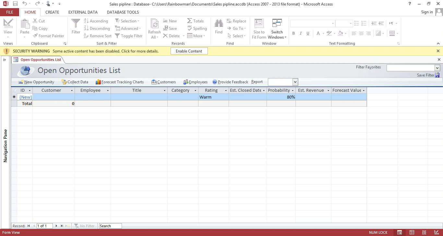This screenshot has width=443, height=236.
Task: Click the Totals icon in Records group
Action: click(x=190, y=21)
